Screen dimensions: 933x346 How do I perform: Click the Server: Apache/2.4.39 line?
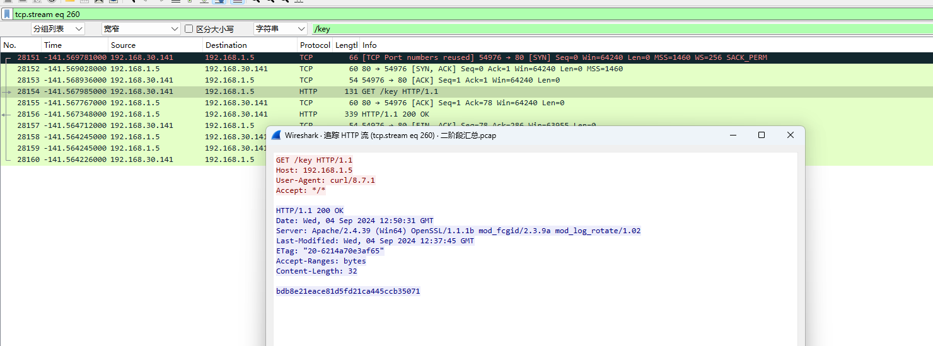pyautogui.click(x=458, y=231)
